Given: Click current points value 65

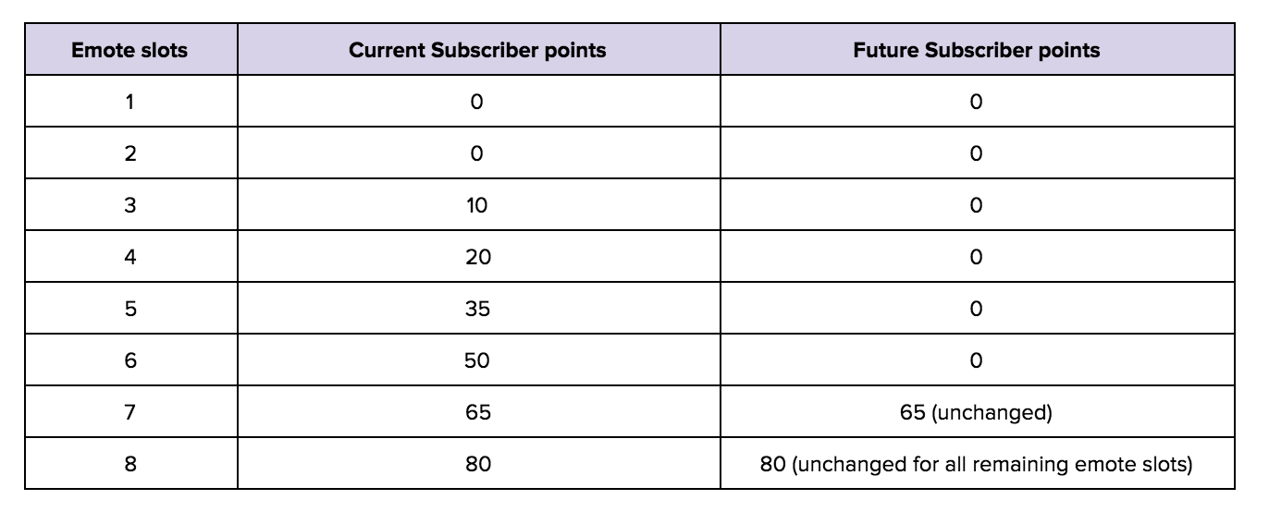Looking at the screenshot, I should pos(477,412).
